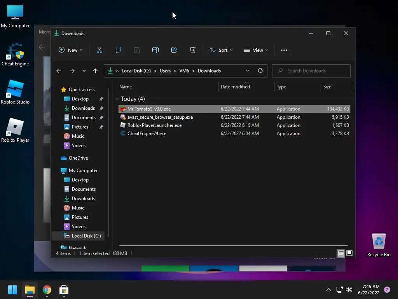
Task: Go back with the left arrow
Action: [x=59, y=71]
